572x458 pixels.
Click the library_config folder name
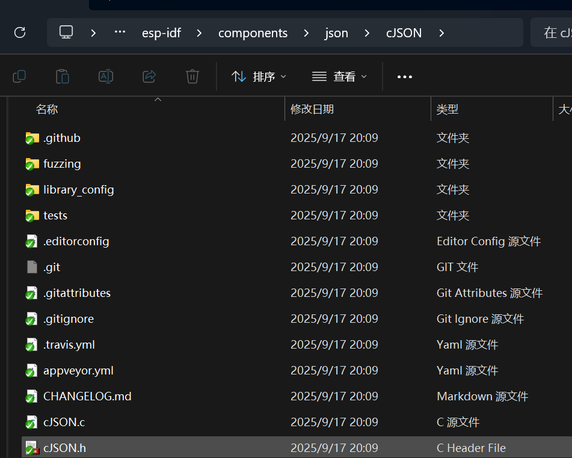78,190
